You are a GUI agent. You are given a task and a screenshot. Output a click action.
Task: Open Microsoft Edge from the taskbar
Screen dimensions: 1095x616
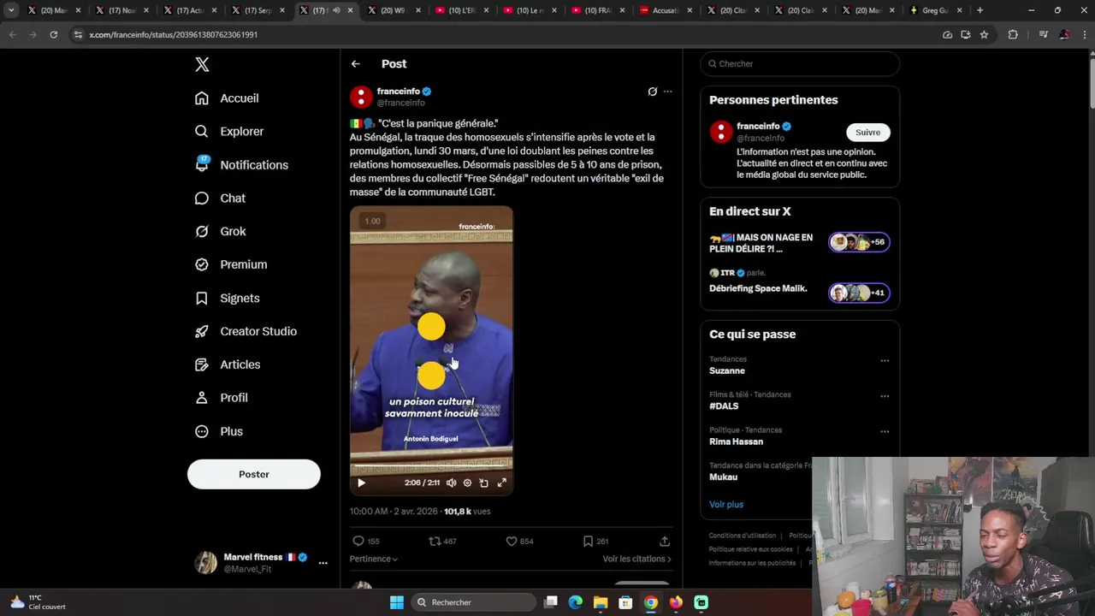pos(576,602)
